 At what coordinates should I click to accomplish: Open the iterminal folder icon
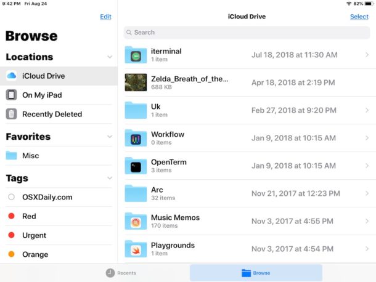coord(136,55)
